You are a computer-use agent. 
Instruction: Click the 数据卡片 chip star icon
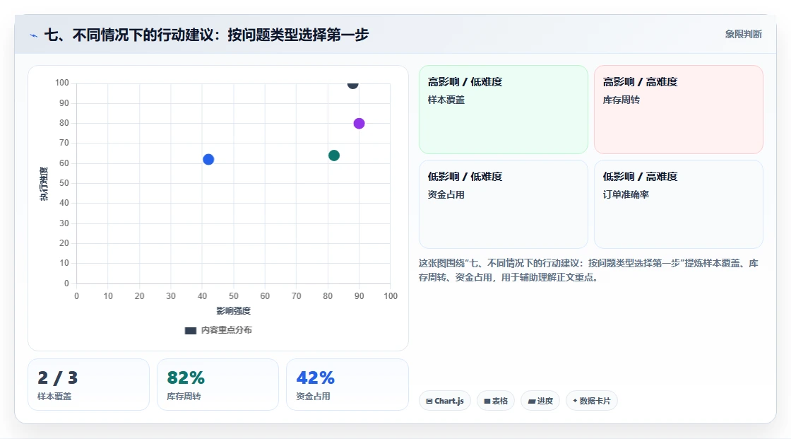[x=575, y=401]
